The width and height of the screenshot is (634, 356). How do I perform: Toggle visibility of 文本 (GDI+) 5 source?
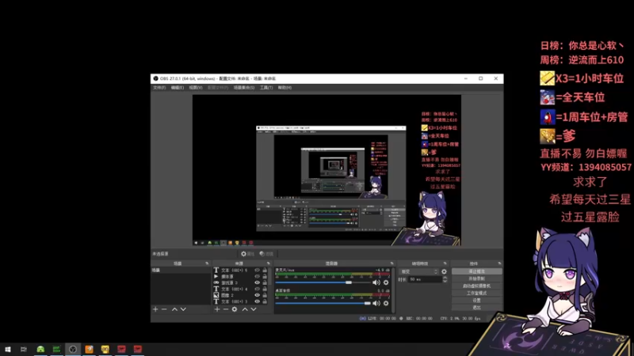(257, 270)
